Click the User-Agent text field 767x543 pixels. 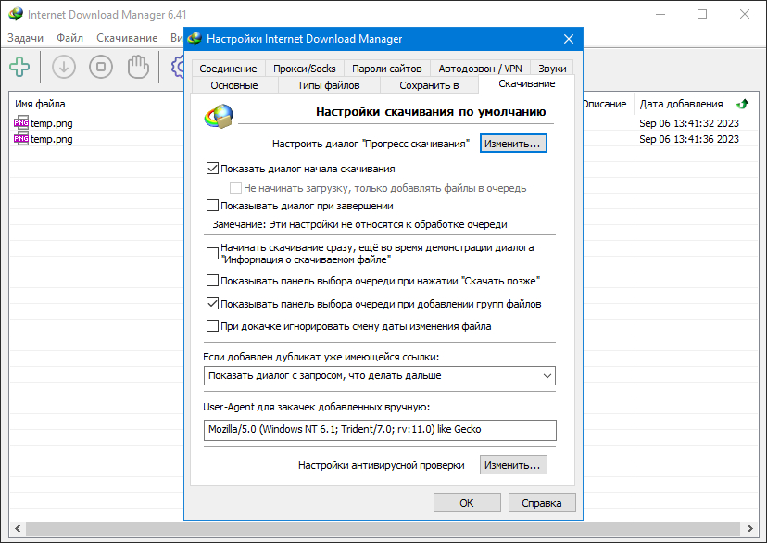(380, 430)
